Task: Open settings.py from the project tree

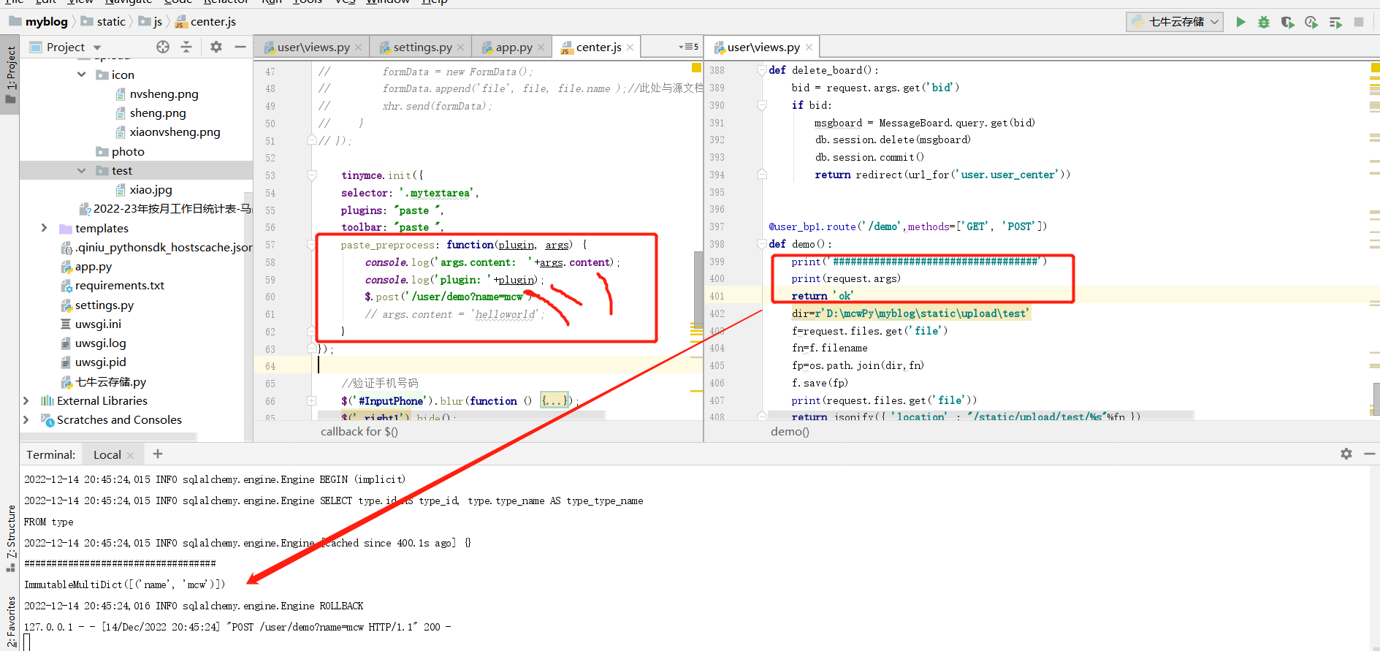Action: 104,305
